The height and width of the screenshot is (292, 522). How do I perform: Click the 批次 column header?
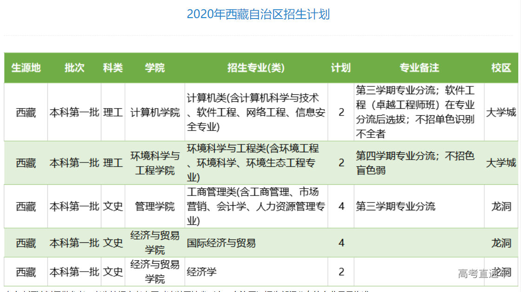click(74, 68)
